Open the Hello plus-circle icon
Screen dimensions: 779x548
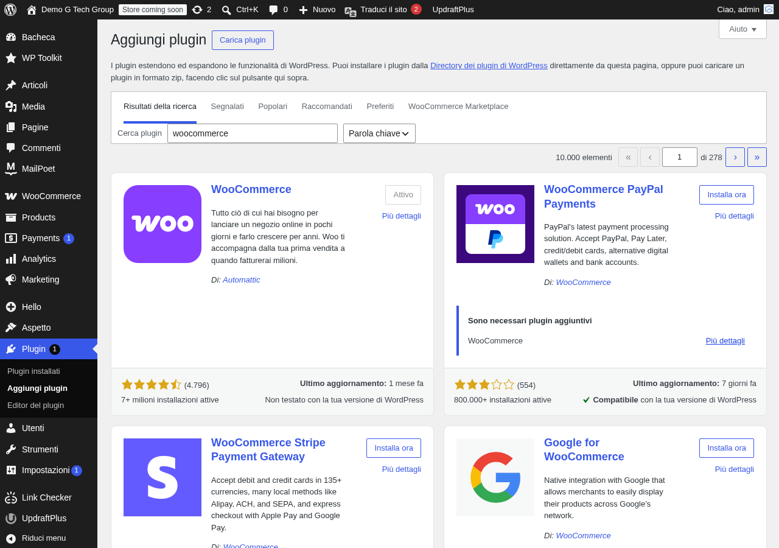pos(11,307)
